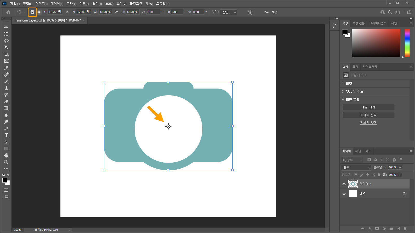Click the Home icon in the options bar
The height and width of the screenshot is (233, 415).
pyautogui.click(x=8, y=12)
